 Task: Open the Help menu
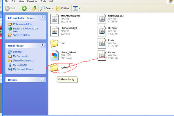52,1
